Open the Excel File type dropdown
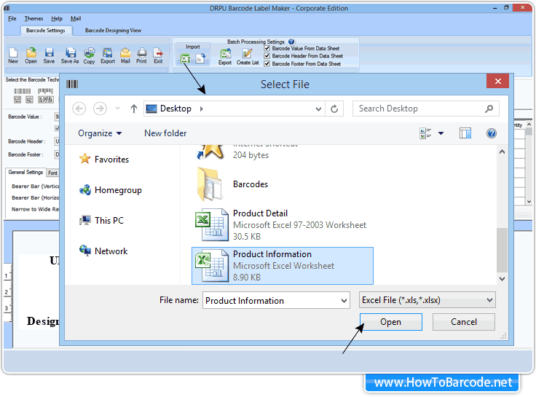Viewport: 536px width, 397px height. [x=489, y=300]
